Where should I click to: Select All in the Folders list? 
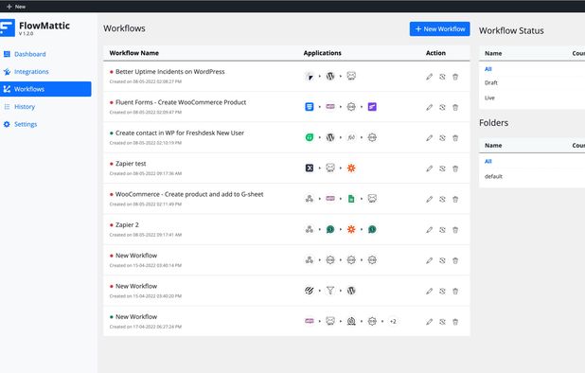(488, 161)
